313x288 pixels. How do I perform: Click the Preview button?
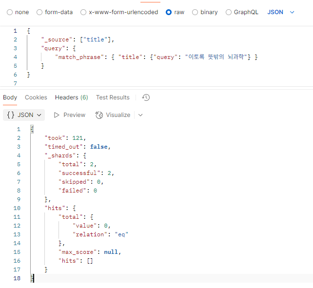coord(70,115)
